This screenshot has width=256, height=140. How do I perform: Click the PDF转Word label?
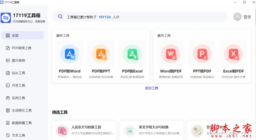coord(69,71)
